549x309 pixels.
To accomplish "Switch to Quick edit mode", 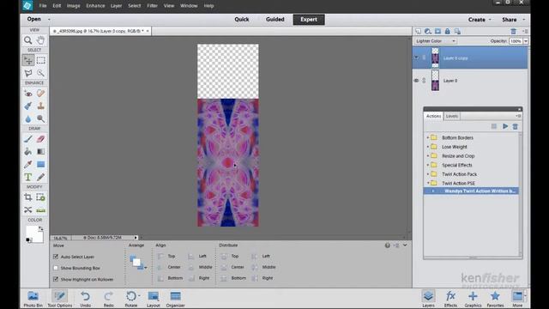I will point(242,19).
